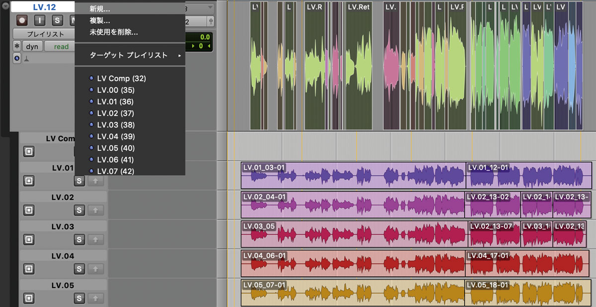Open the ターゲット プレイリスト submenu
The width and height of the screenshot is (596, 307).
130,55
